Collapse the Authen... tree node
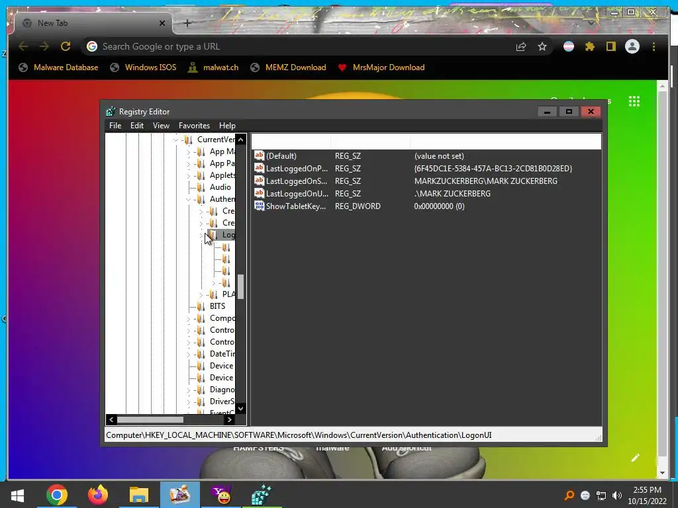 click(188, 199)
